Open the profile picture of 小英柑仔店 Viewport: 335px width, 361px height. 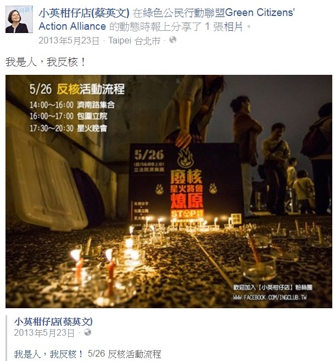(x=19, y=19)
